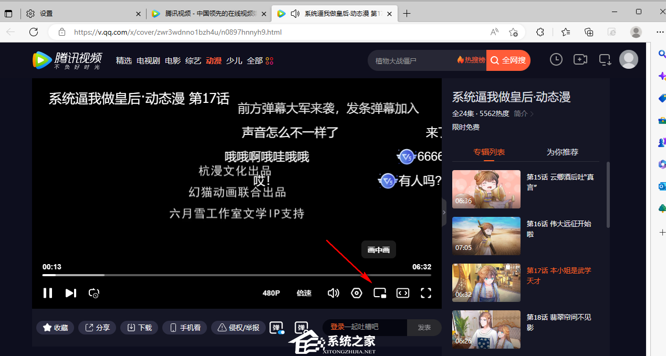Click the 手机看 watch on phone button
Screen dimensions: 666x356
(184, 328)
